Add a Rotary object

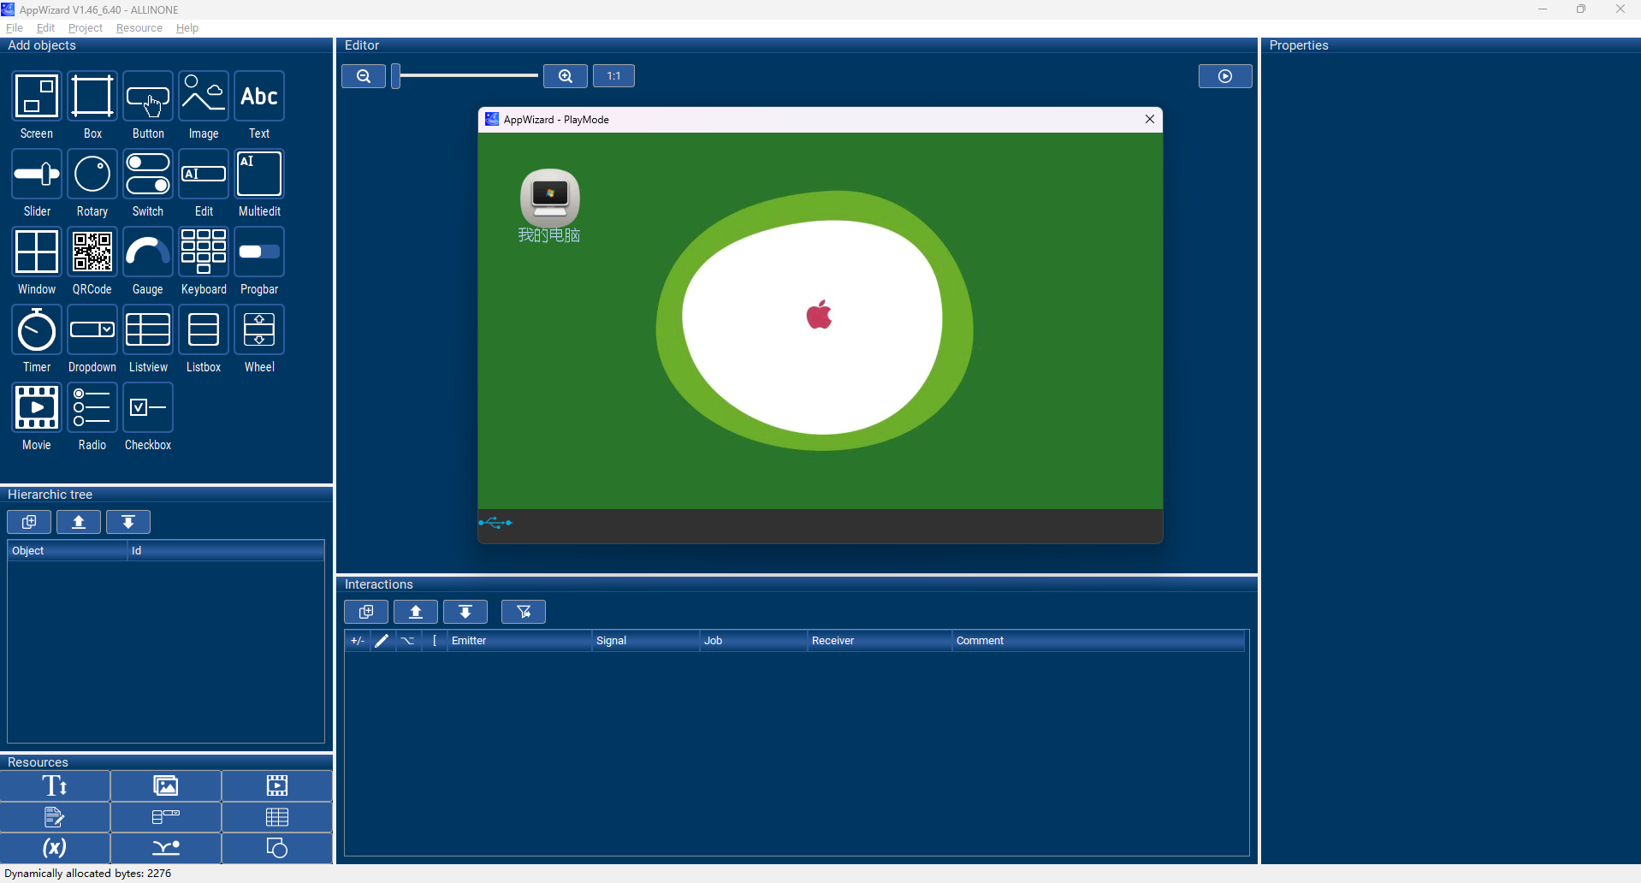click(92, 174)
